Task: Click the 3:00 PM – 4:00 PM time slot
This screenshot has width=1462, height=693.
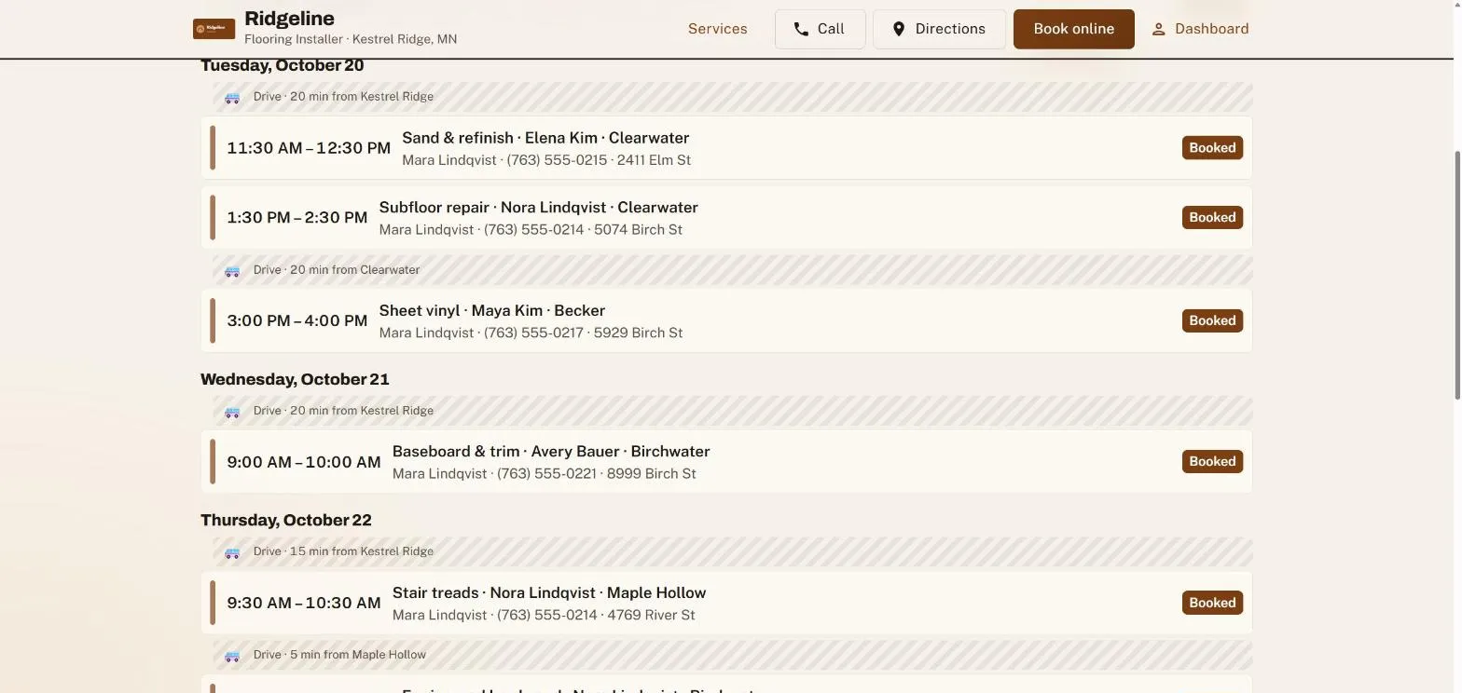Action: pos(297,321)
